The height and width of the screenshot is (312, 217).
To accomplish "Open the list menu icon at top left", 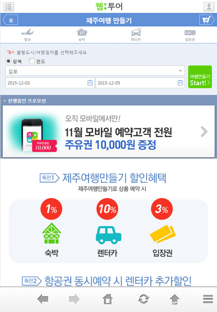I will 8,6.
